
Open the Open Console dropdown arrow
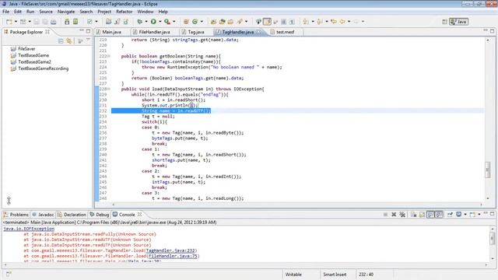(x=479, y=215)
